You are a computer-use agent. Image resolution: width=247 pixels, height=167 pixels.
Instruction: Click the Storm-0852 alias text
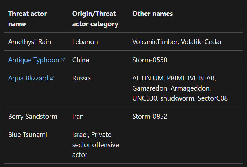150,117
